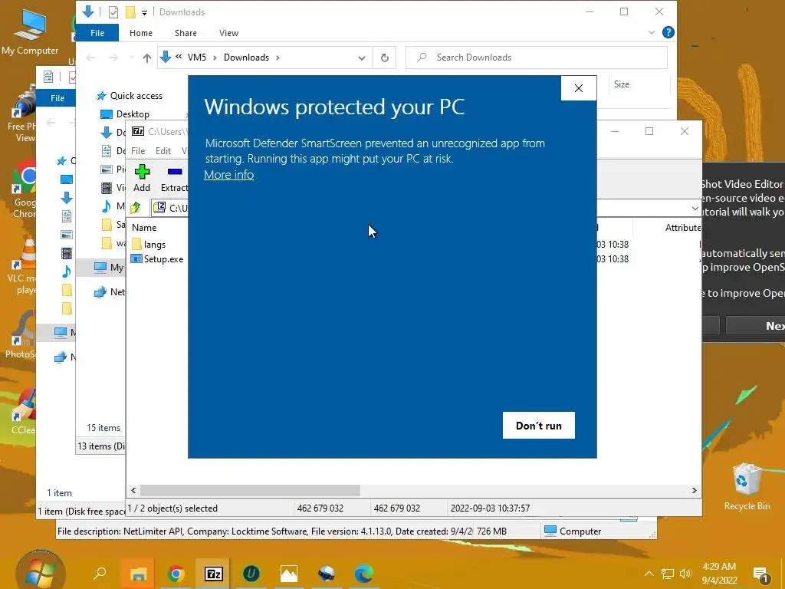The image size is (785, 589).
Task: Open the Recycle Bin desktop icon
Action: pyautogui.click(x=747, y=485)
